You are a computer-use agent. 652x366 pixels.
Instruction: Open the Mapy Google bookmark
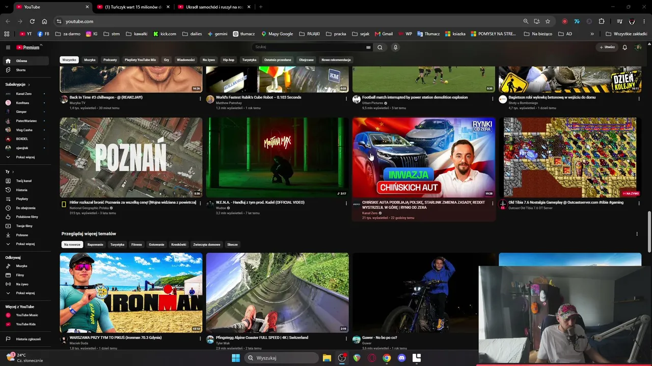277,34
